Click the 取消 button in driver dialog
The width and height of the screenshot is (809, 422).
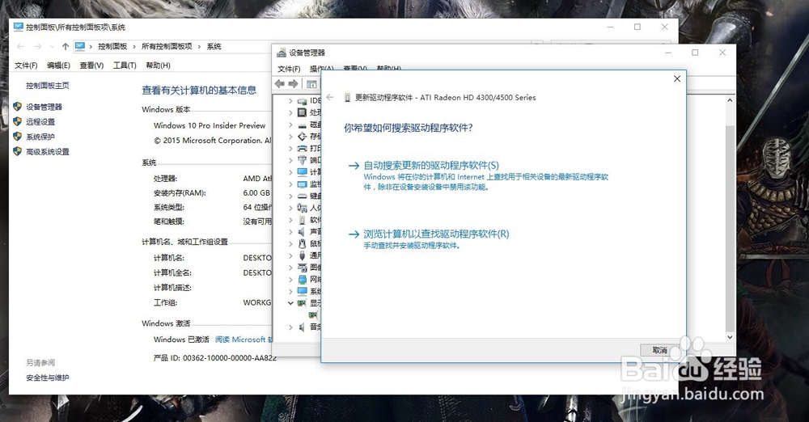[659, 350]
